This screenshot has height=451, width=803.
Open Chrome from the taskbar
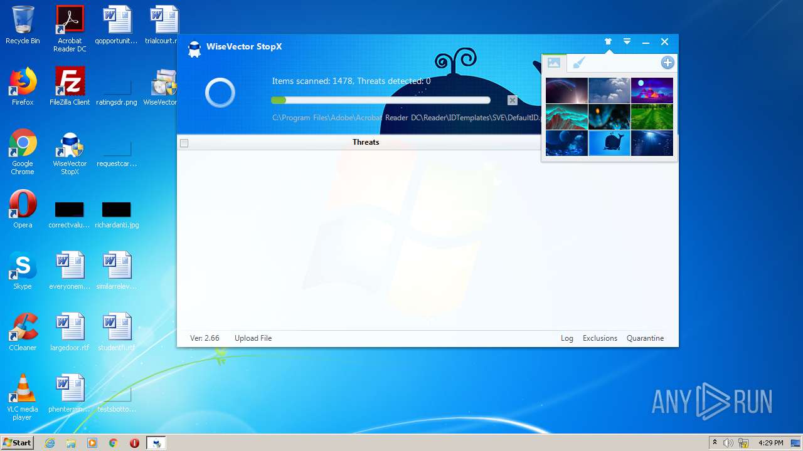click(114, 443)
